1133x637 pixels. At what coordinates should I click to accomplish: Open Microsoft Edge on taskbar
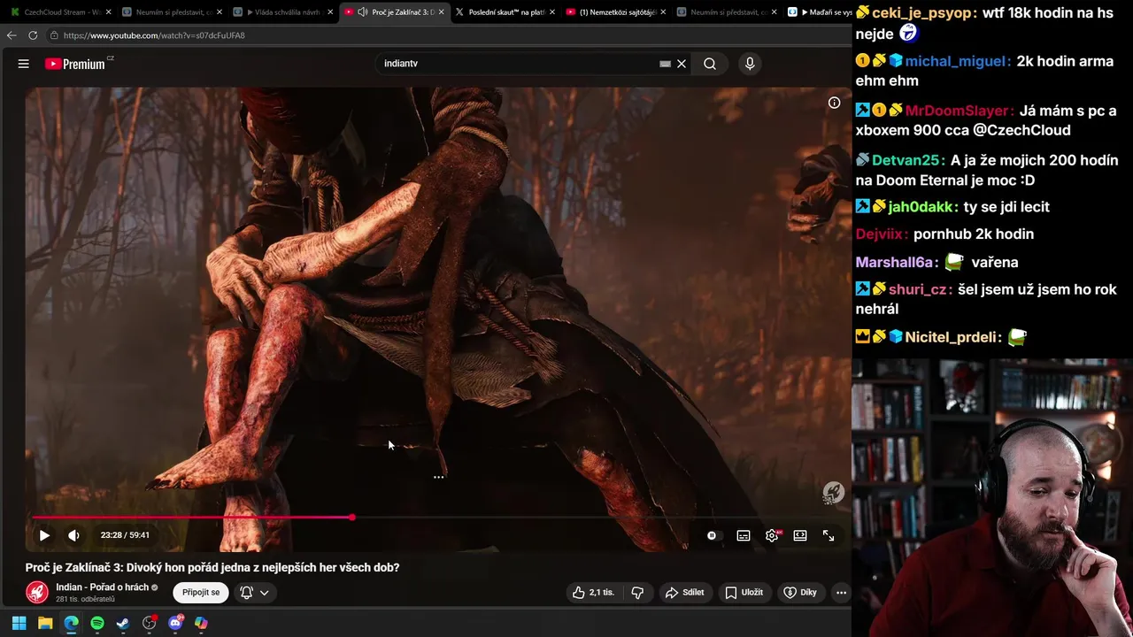point(71,623)
